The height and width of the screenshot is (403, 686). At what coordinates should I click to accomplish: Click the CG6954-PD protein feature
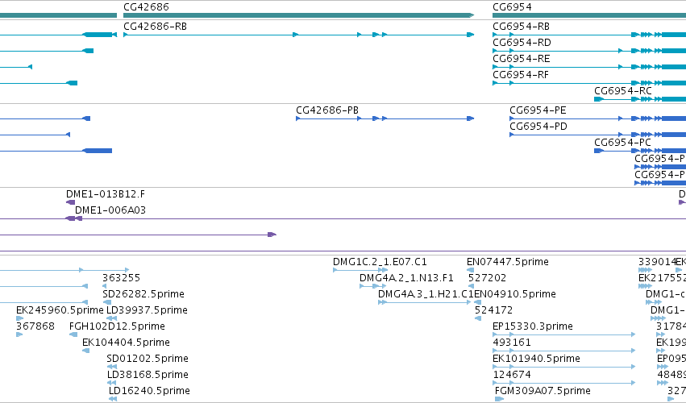pyautogui.click(x=597, y=135)
